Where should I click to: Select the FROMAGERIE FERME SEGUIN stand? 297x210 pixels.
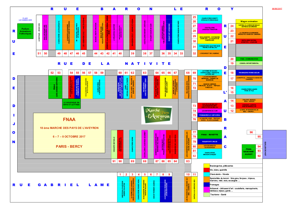click(249, 73)
